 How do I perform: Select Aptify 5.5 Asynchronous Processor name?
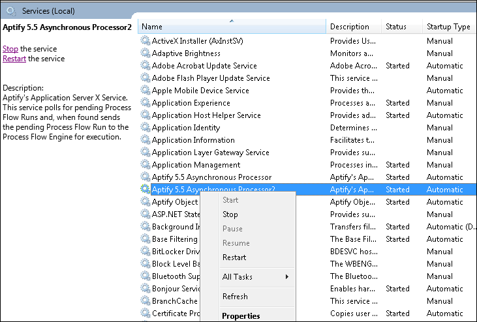pos(211,177)
